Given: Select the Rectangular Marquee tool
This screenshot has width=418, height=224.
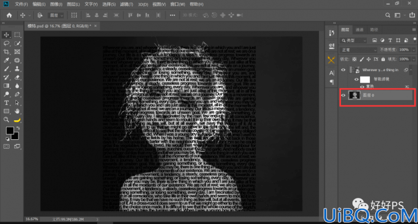Looking at the screenshot, I should pyautogui.click(x=17, y=34).
